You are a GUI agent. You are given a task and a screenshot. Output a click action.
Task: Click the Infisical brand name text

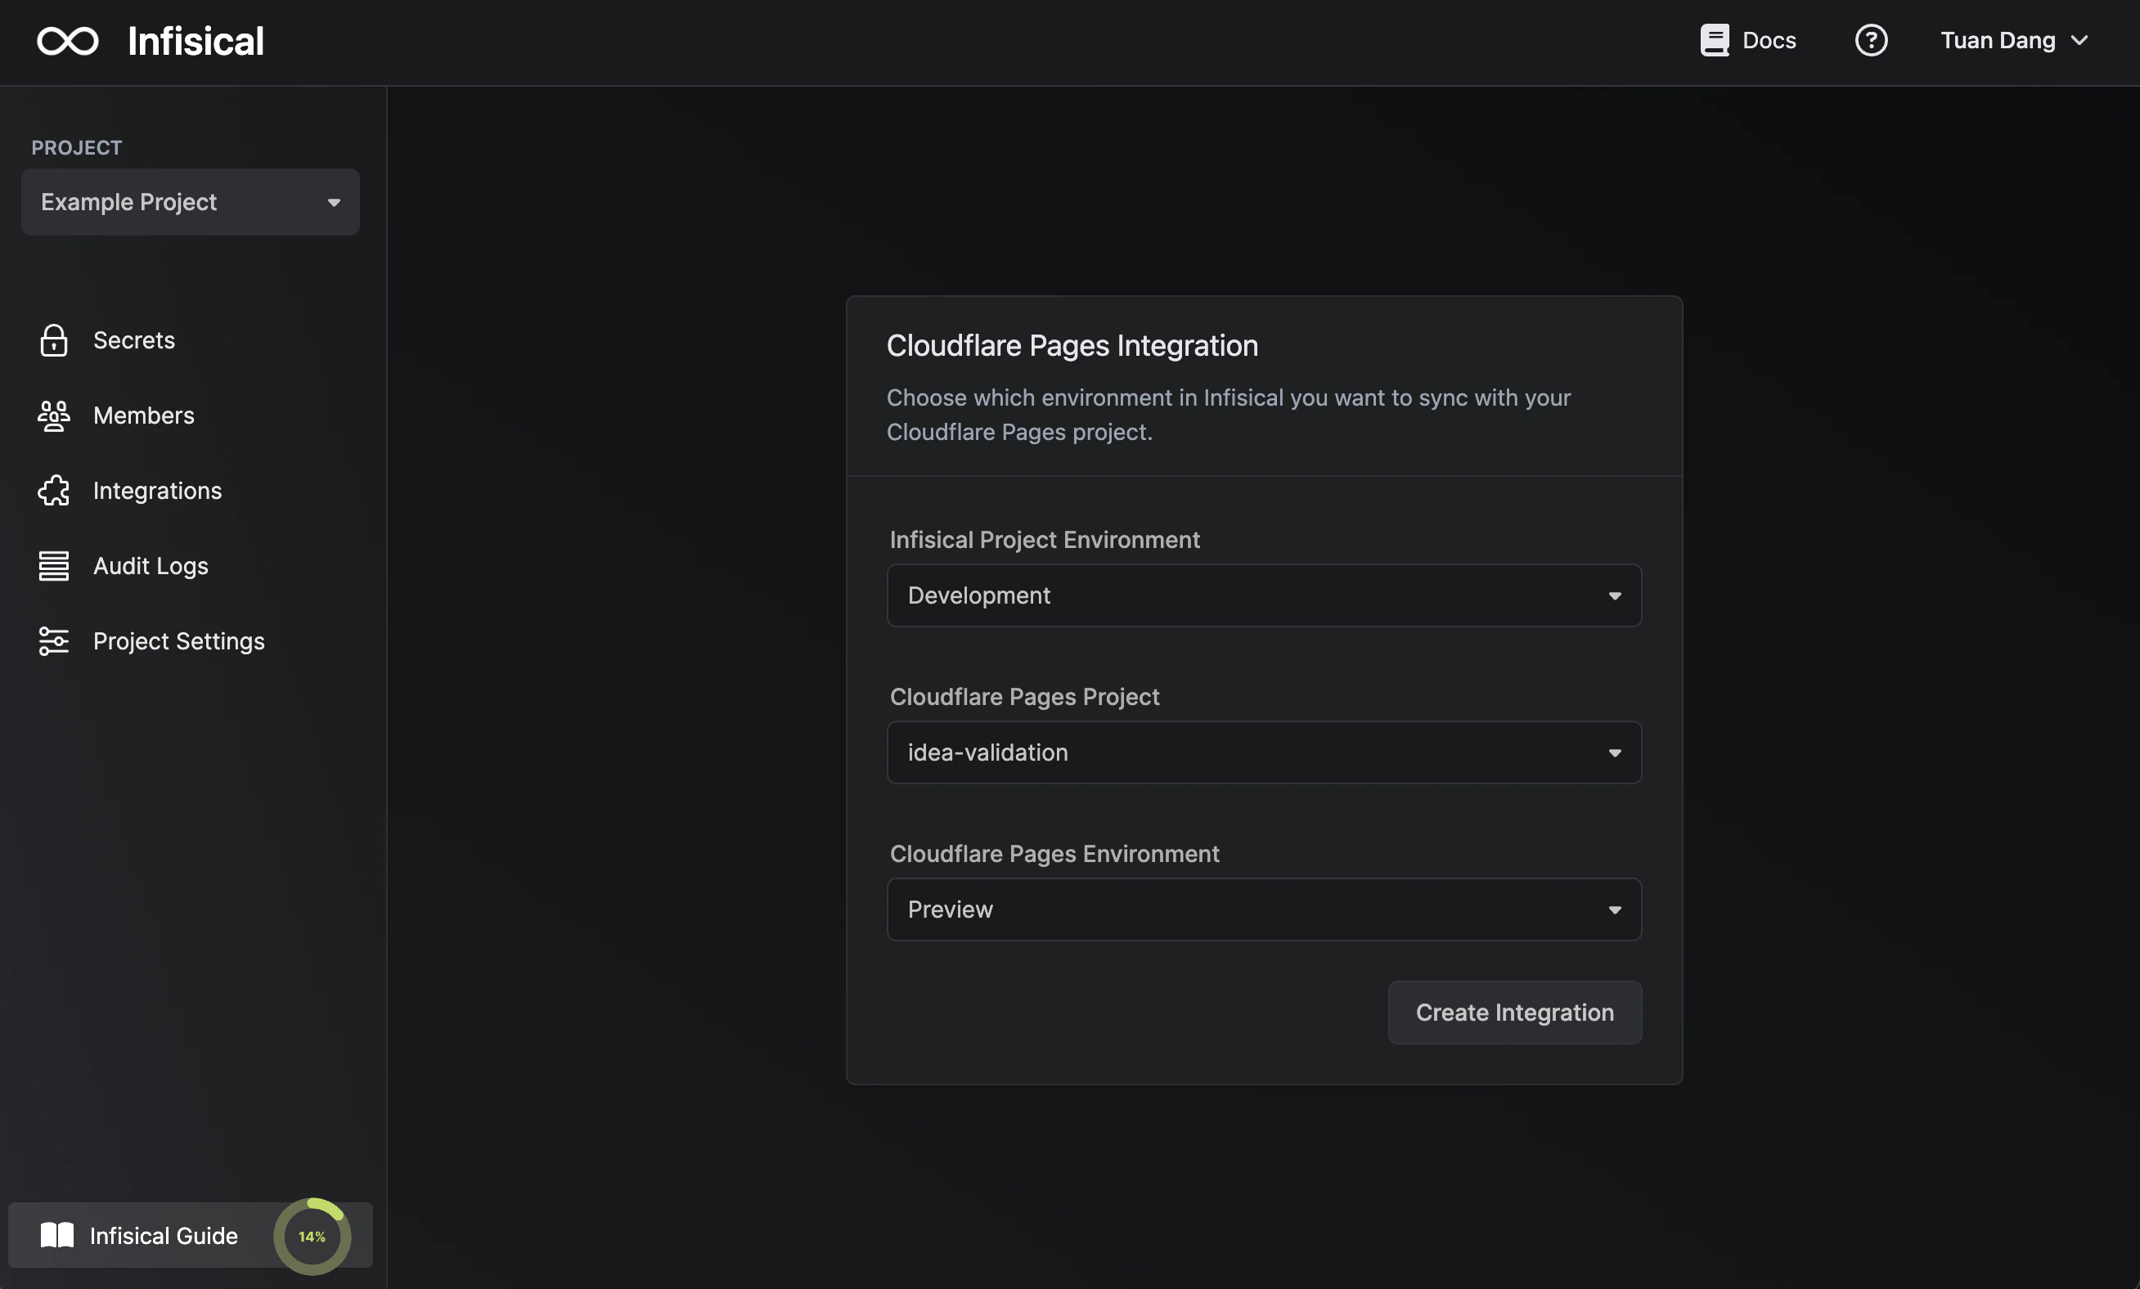[196, 41]
